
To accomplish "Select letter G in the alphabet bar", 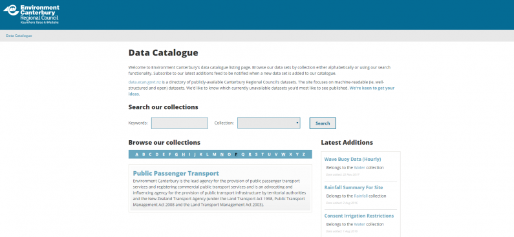I will tap(177, 154).
